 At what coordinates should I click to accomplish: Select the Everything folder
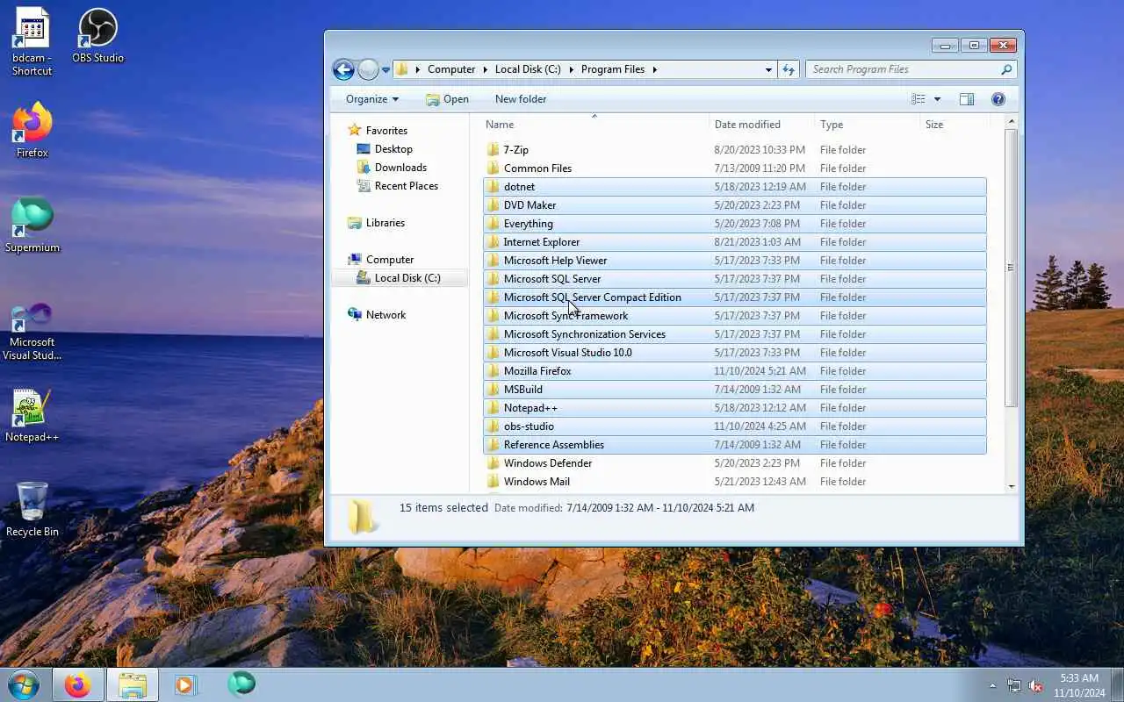734,223
